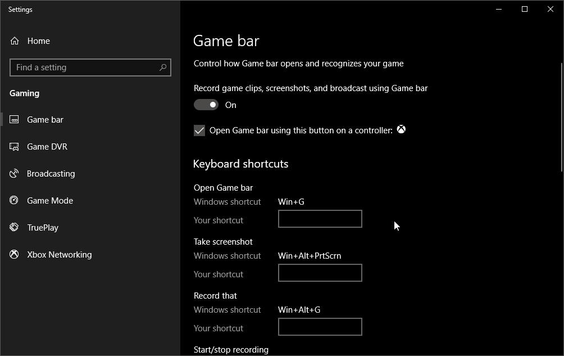564x356 pixels.
Task: Click Your shortcut field for Open Game bar
Action: click(320, 219)
